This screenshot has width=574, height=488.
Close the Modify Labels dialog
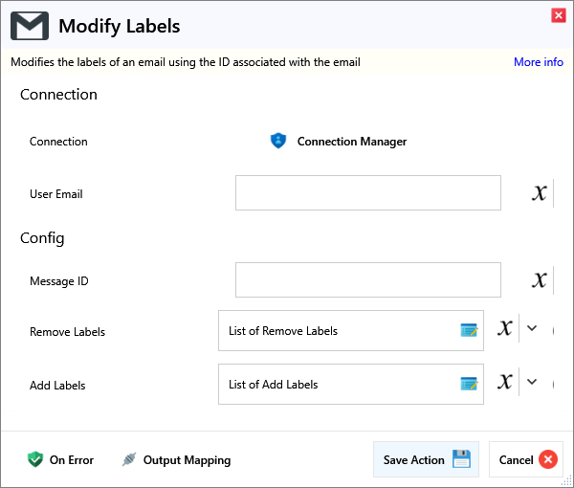pos(558,15)
